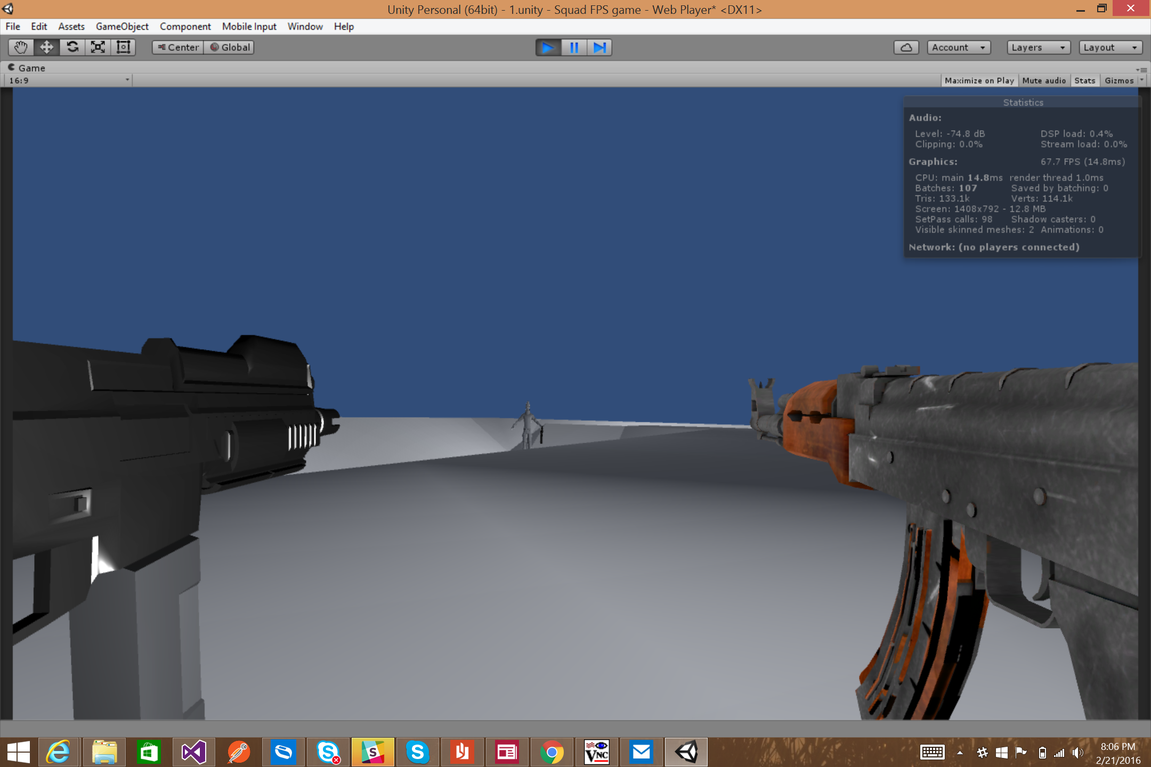Click the 'Network: (no players connected)' text
The height and width of the screenshot is (767, 1151).
click(994, 247)
